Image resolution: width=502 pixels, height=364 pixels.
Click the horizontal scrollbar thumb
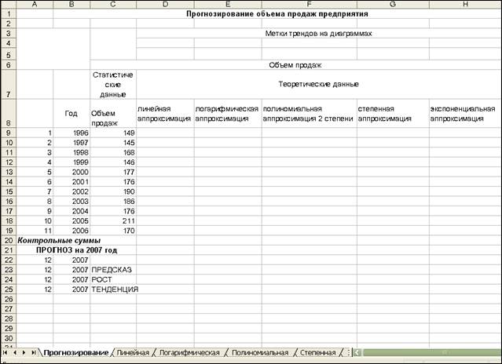click(432, 352)
